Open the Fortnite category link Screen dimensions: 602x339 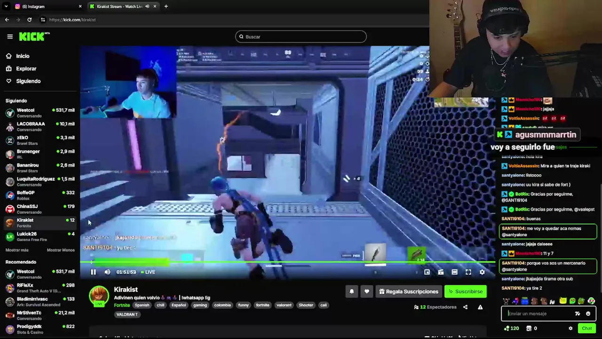pyautogui.click(x=122, y=305)
